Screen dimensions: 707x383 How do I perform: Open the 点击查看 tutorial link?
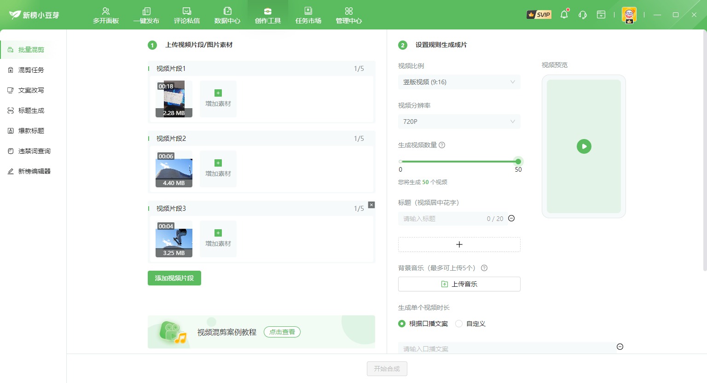(x=282, y=332)
